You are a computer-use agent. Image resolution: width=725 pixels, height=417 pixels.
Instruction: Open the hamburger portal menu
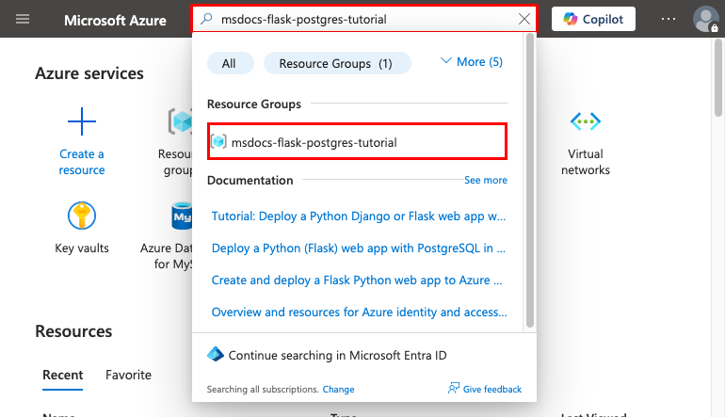pyautogui.click(x=23, y=19)
